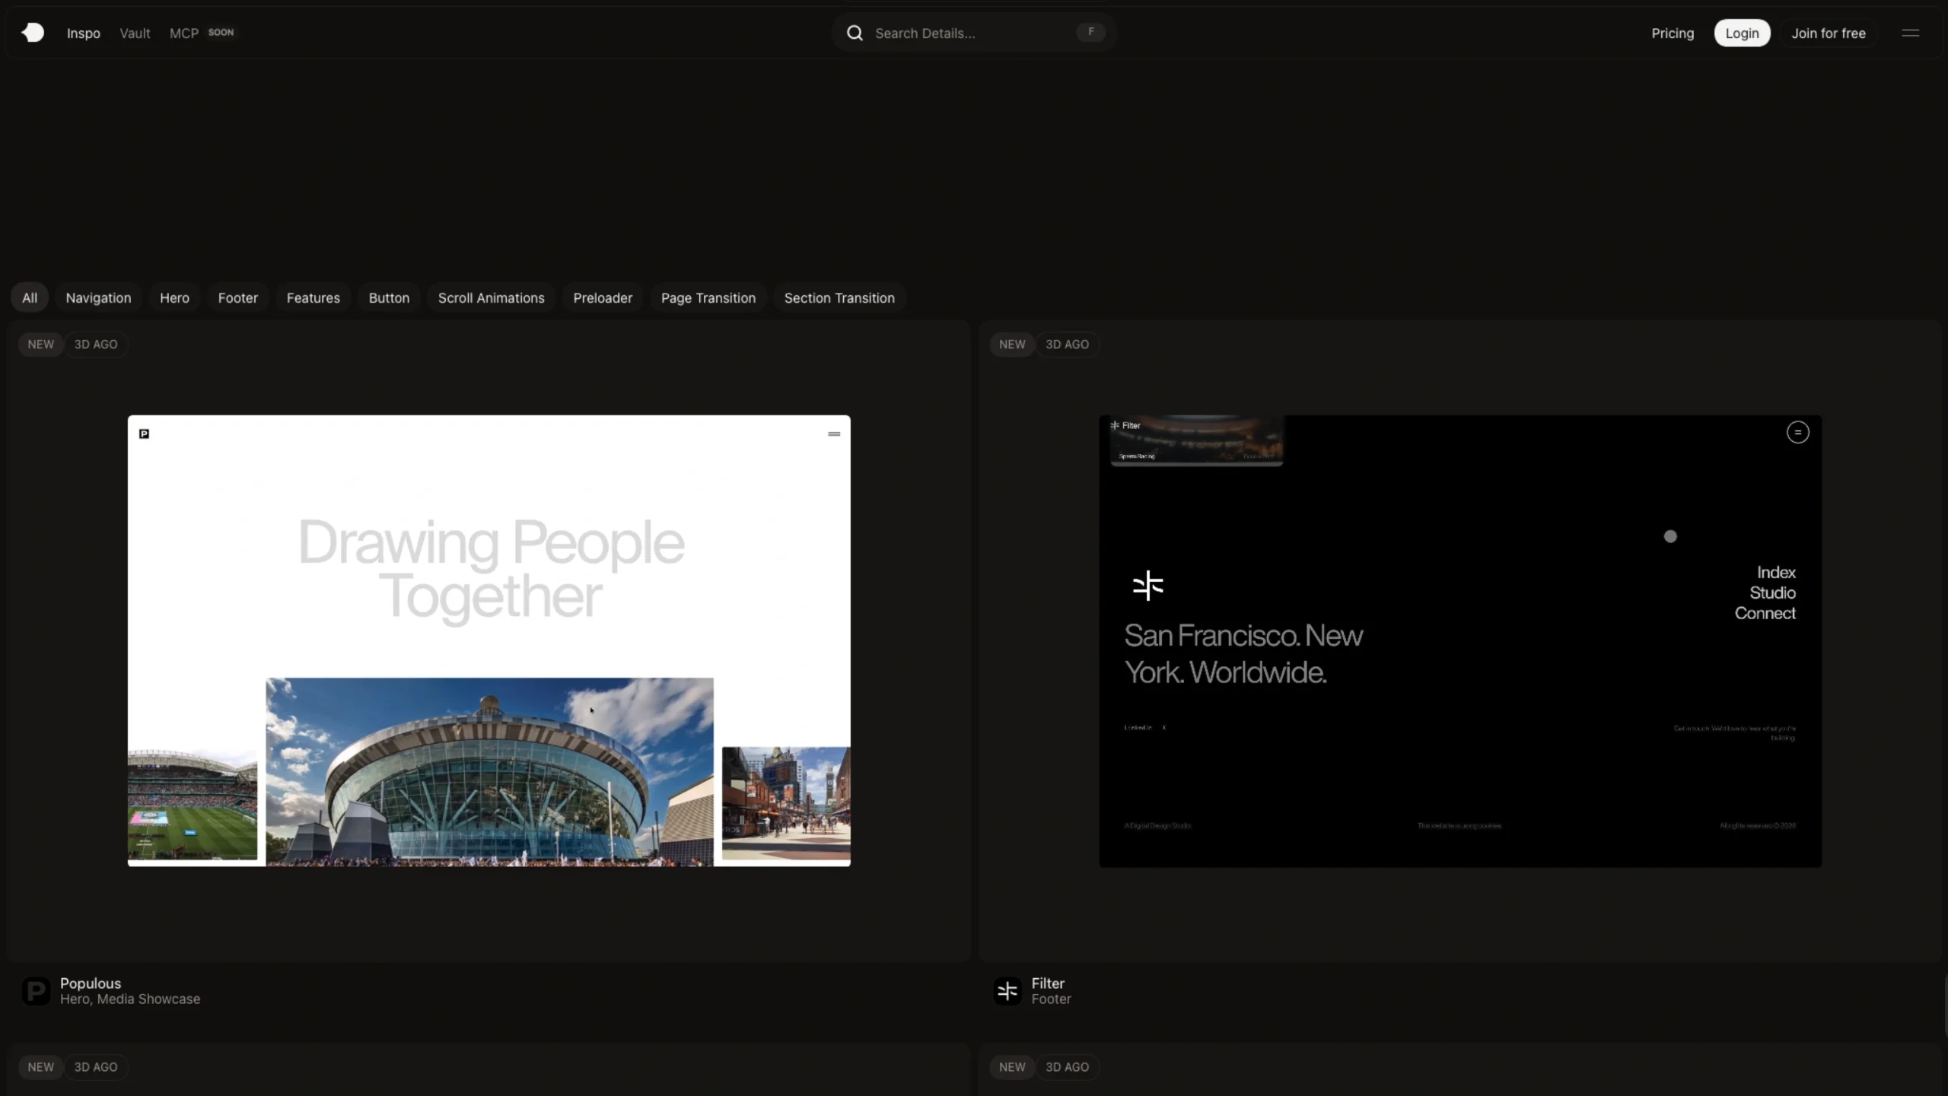Screen dimensions: 1948x1096
Task: Click the search magnifier icon
Action: point(855,33)
